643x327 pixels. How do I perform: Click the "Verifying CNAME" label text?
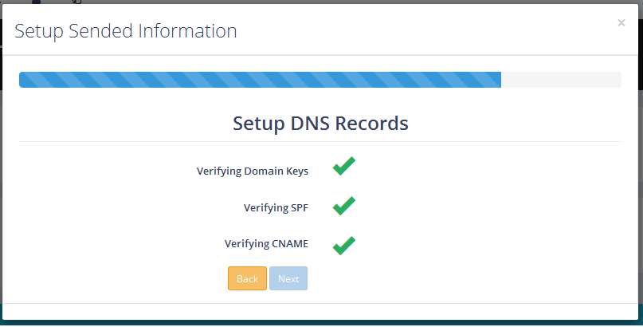(x=266, y=244)
